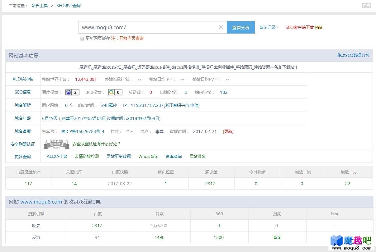Screen dimensions: 376x252
Task: Open ALEXA排名 in 更多查询 row
Action: tap(57, 156)
